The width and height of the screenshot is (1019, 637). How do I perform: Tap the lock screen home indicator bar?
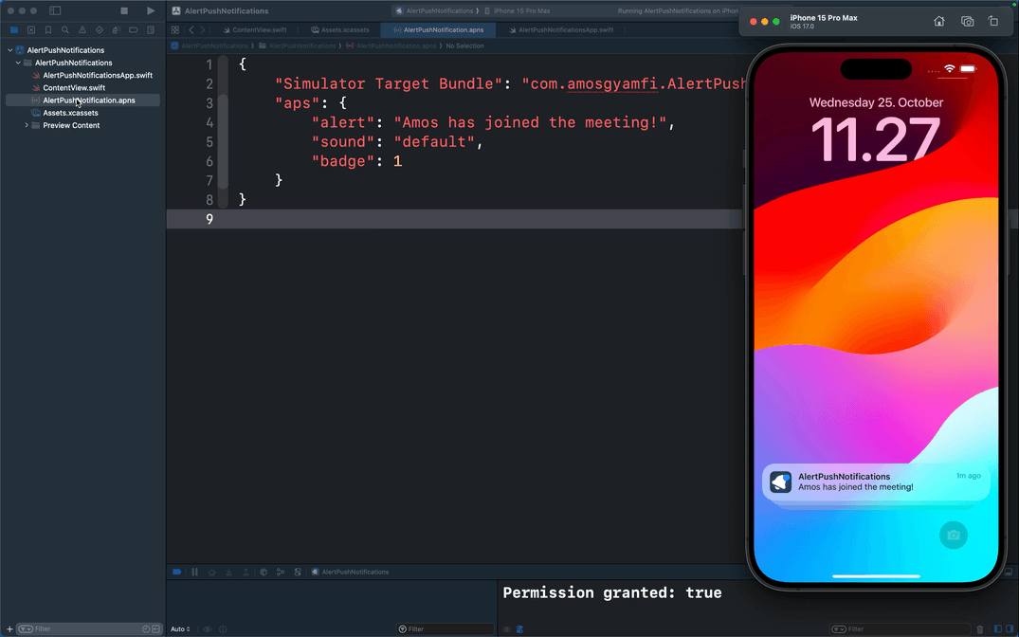876,576
